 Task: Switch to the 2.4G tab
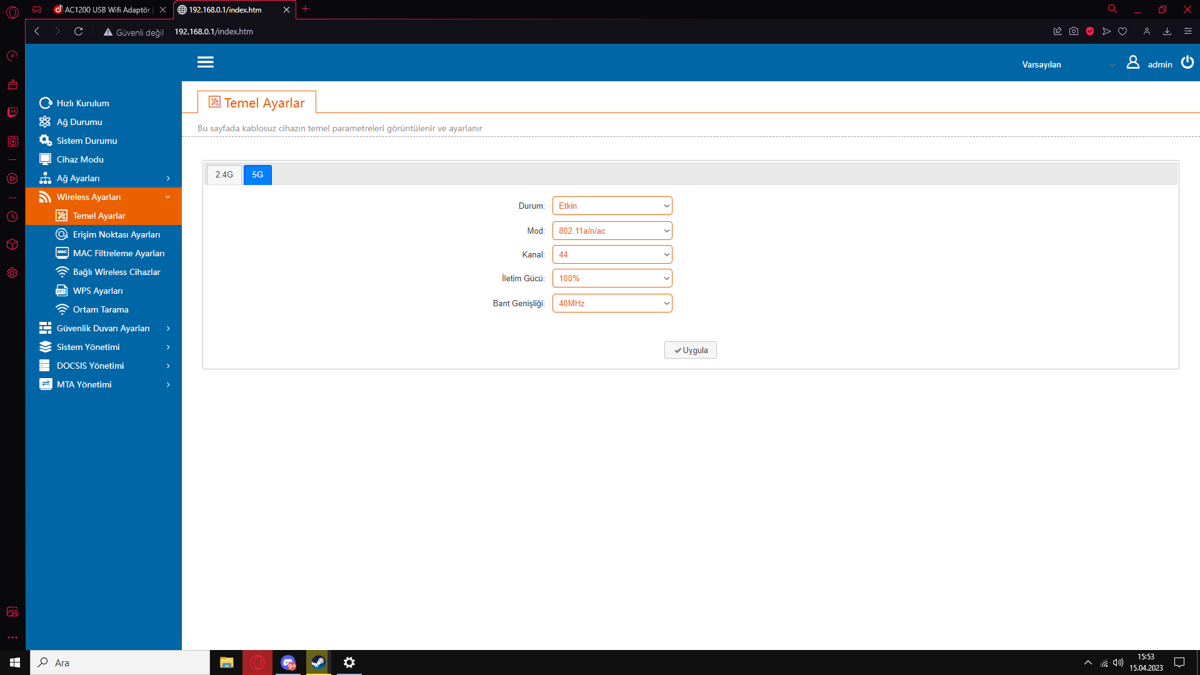[224, 174]
